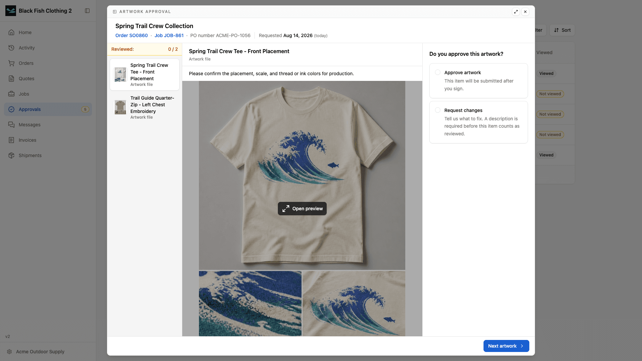Navigate to Orders in the sidebar
The image size is (642, 361).
(x=48, y=63)
